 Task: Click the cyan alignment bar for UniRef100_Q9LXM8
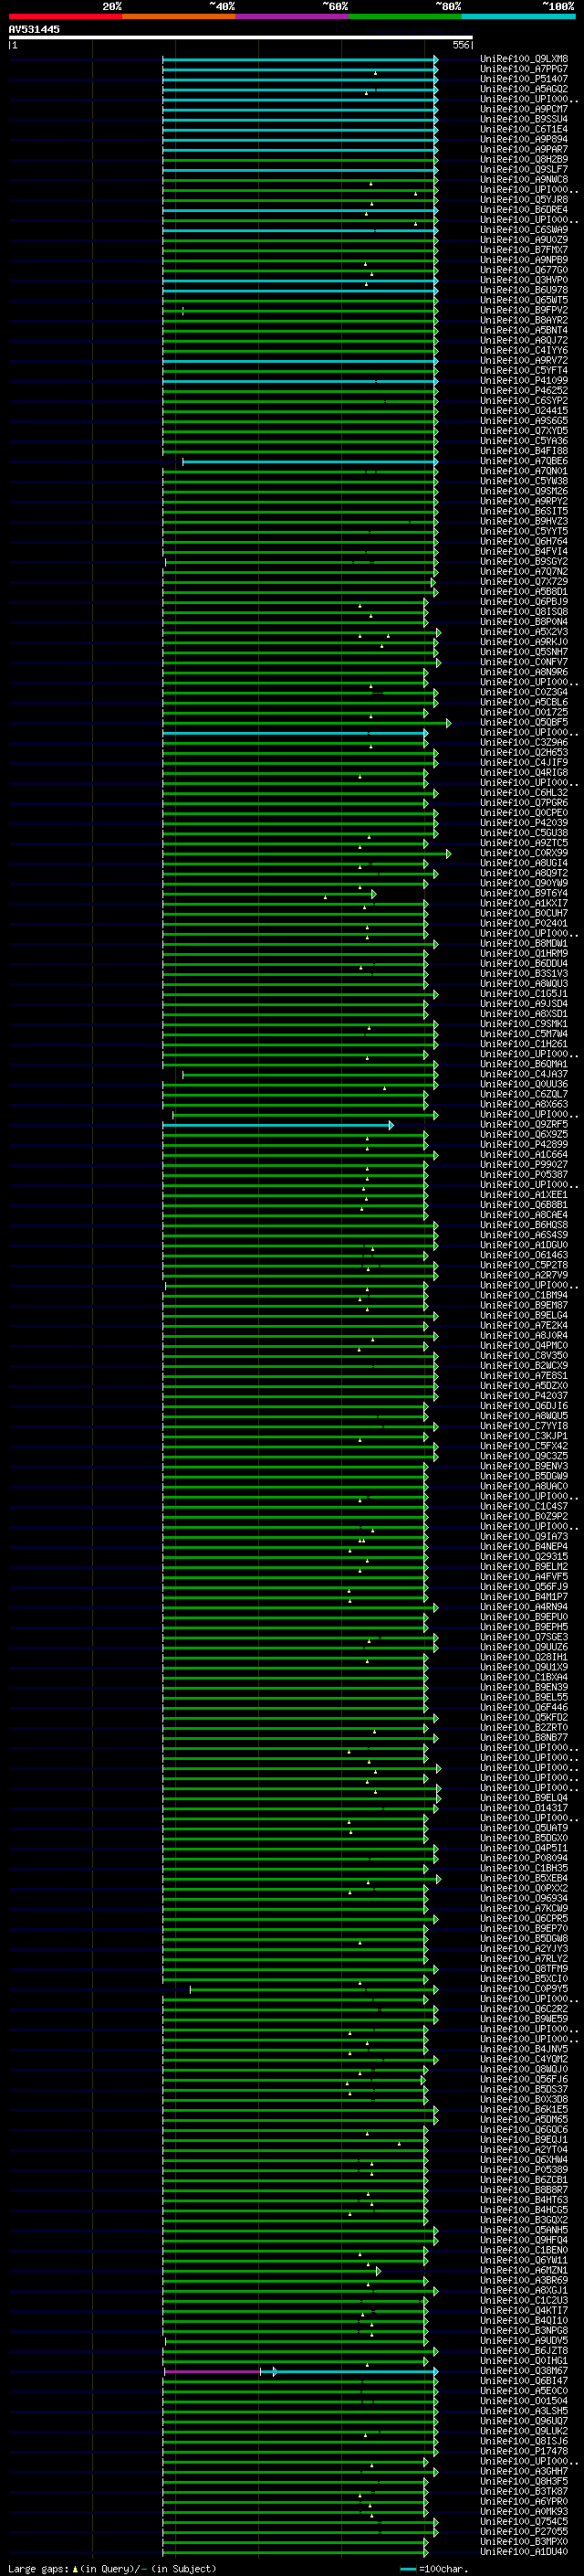[x=299, y=60]
